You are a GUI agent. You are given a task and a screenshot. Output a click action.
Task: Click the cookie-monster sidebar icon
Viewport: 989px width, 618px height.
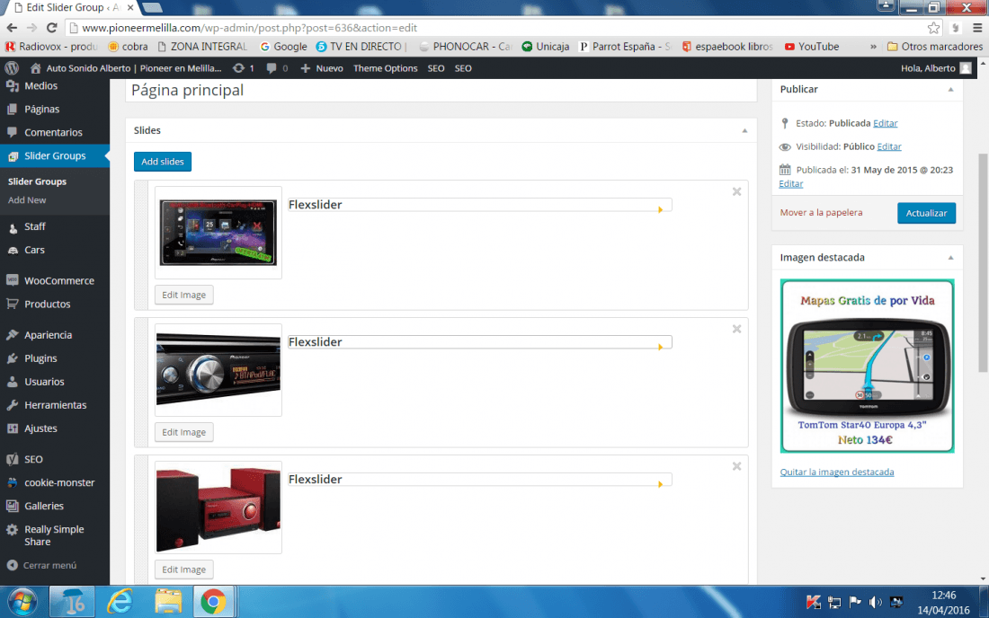[x=12, y=482]
